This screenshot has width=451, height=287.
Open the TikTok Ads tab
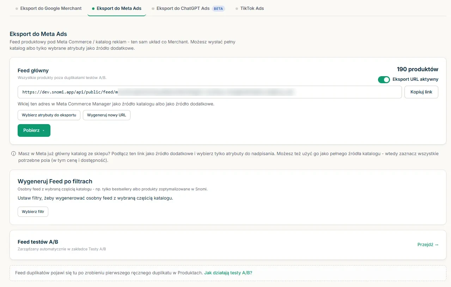pos(250,8)
